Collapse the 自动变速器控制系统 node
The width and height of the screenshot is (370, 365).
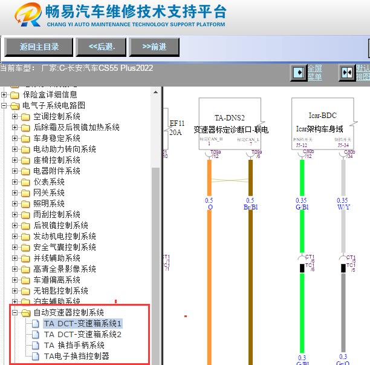(x=15, y=312)
